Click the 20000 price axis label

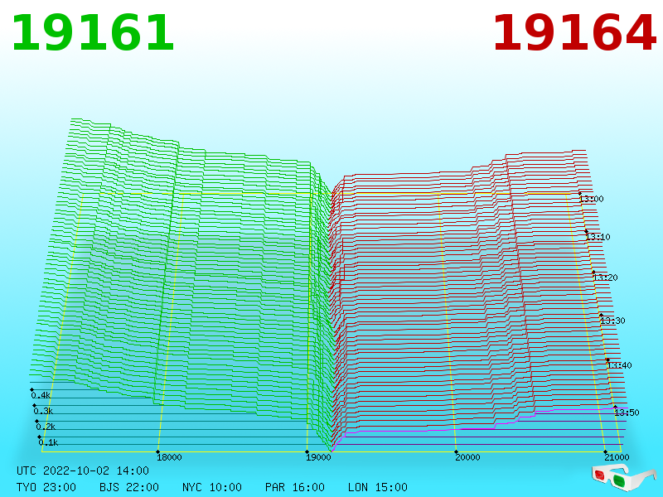click(467, 457)
